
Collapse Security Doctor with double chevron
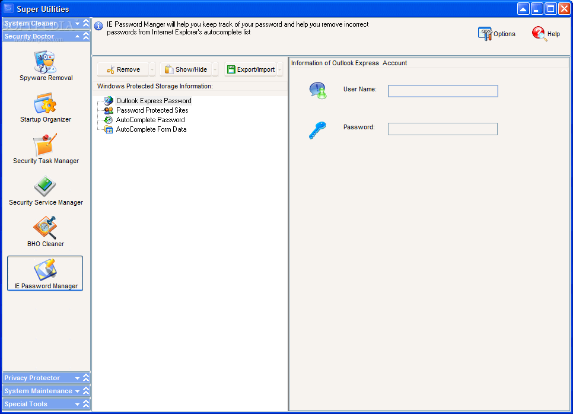click(86, 36)
